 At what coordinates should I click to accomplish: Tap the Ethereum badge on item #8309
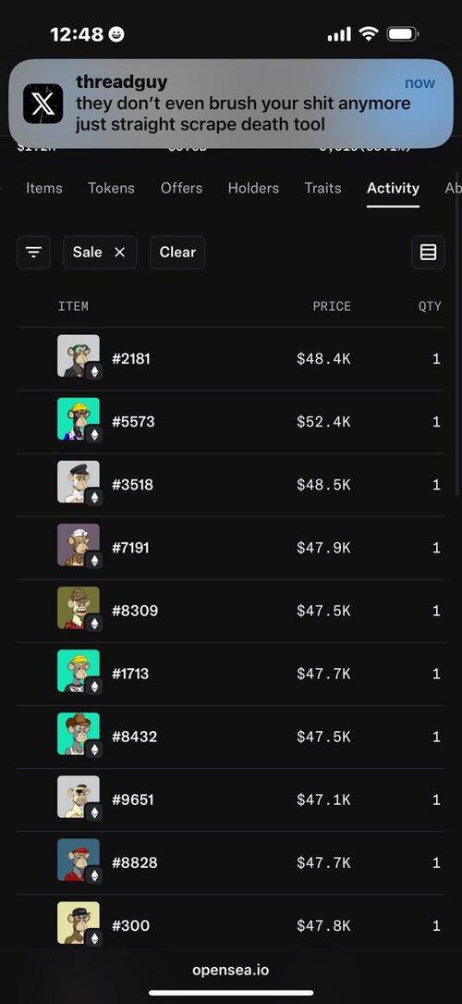pos(94,623)
